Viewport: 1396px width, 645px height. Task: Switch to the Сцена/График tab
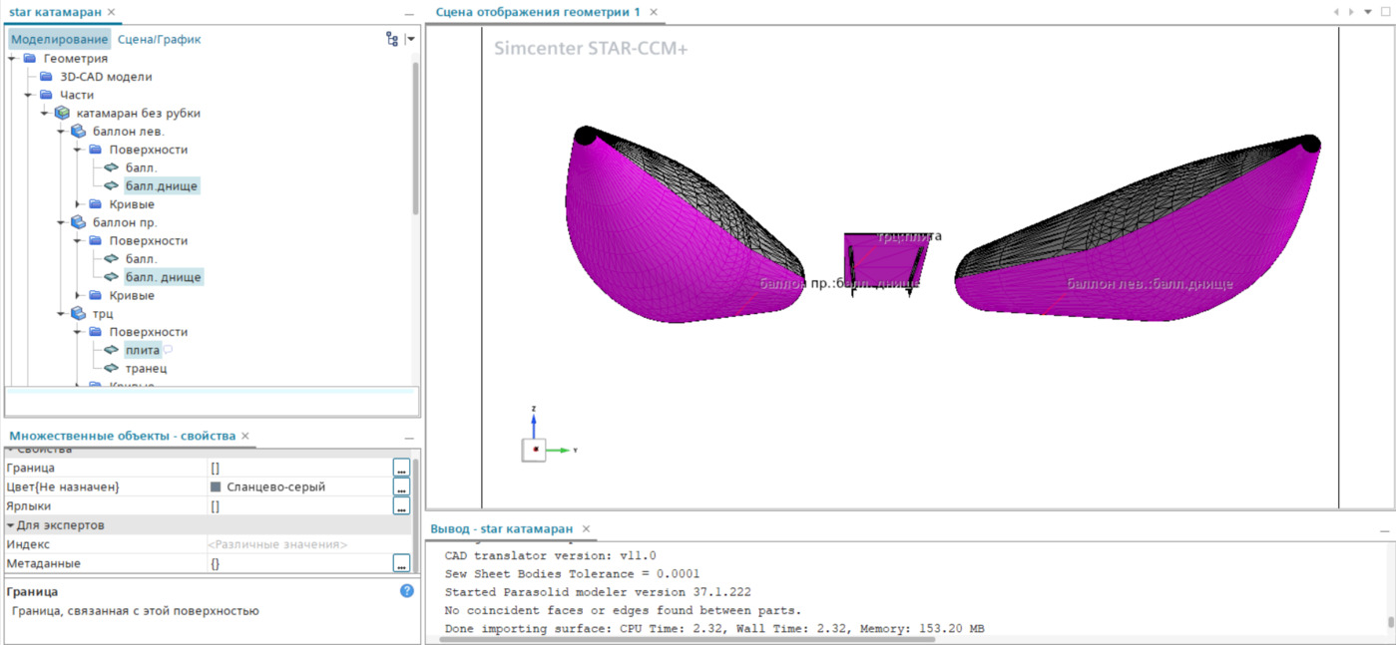point(159,39)
